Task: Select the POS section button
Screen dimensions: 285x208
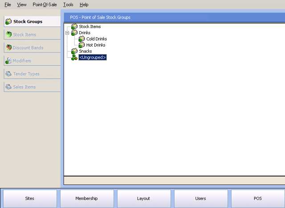Action: click(x=258, y=198)
